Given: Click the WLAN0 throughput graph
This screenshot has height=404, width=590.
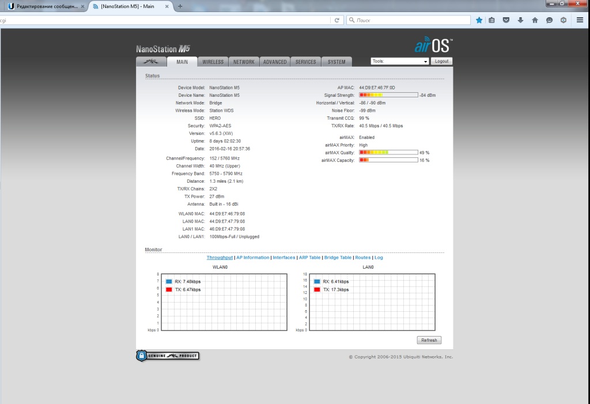Looking at the screenshot, I should tap(224, 302).
